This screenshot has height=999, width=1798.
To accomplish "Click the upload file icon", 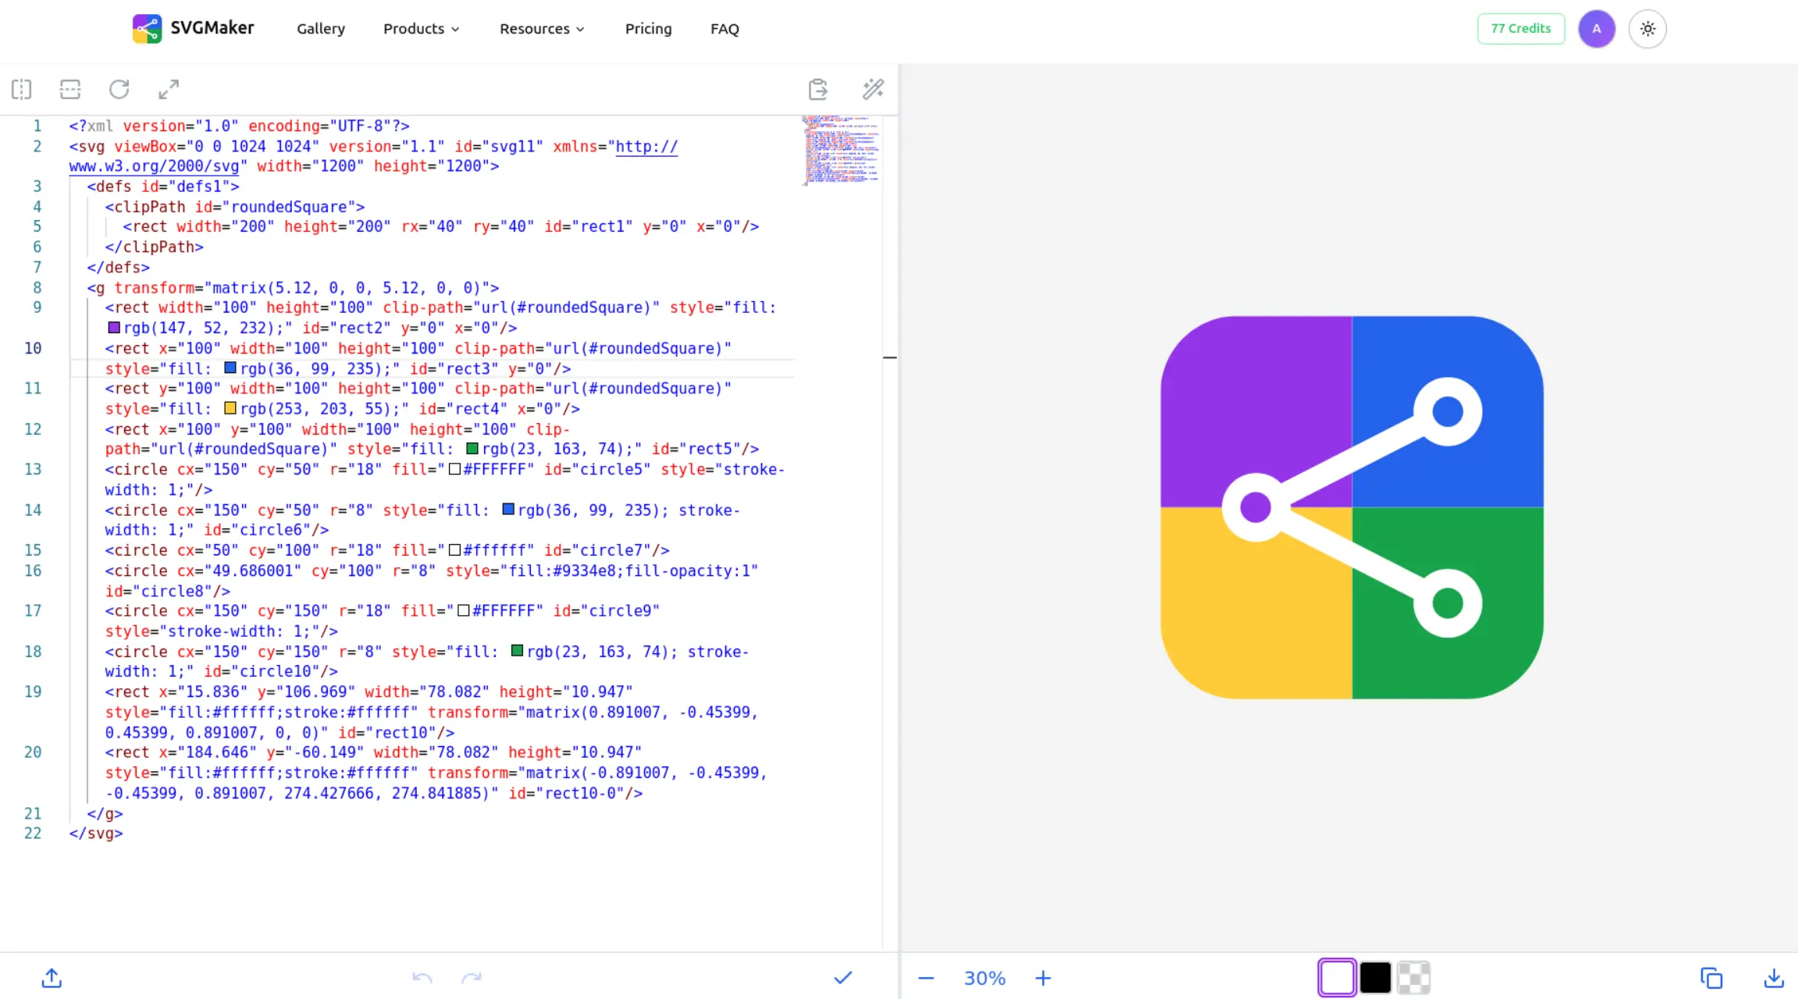I will pyautogui.click(x=52, y=978).
